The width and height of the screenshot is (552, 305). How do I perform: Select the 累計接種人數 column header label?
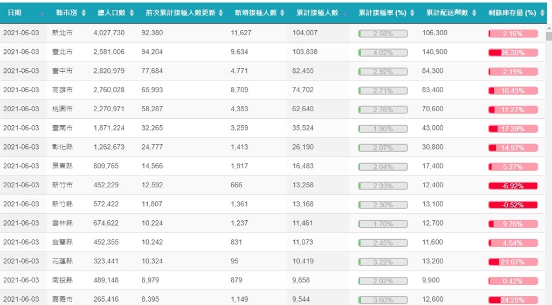coord(318,13)
